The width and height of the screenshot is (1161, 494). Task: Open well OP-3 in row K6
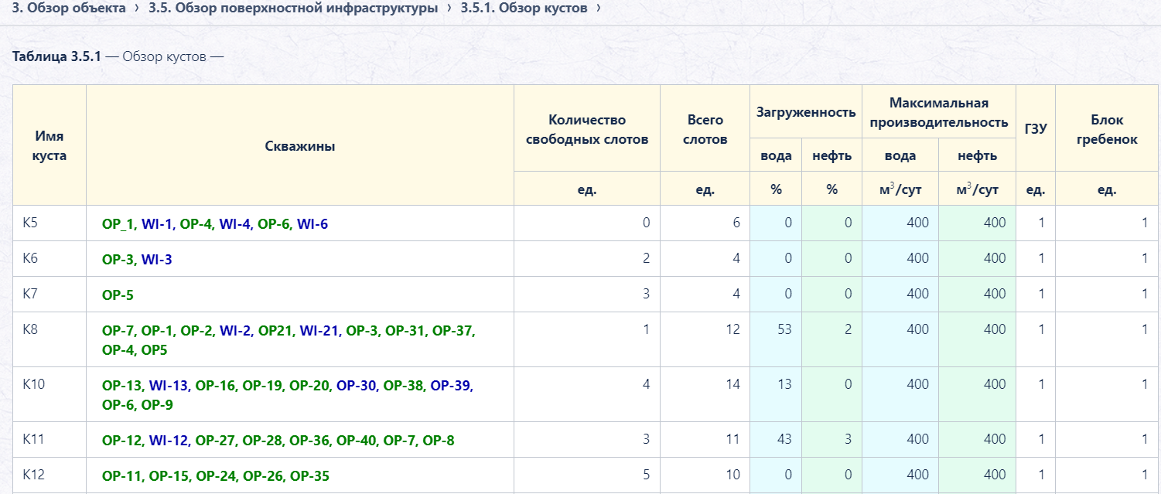tap(118, 259)
